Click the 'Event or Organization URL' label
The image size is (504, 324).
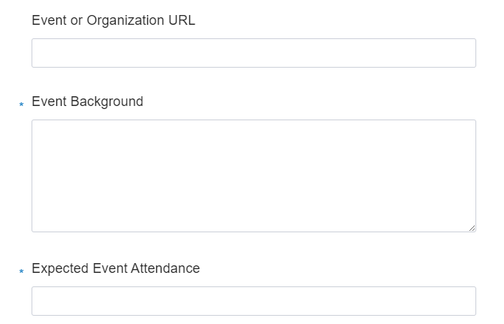[113, 20]
